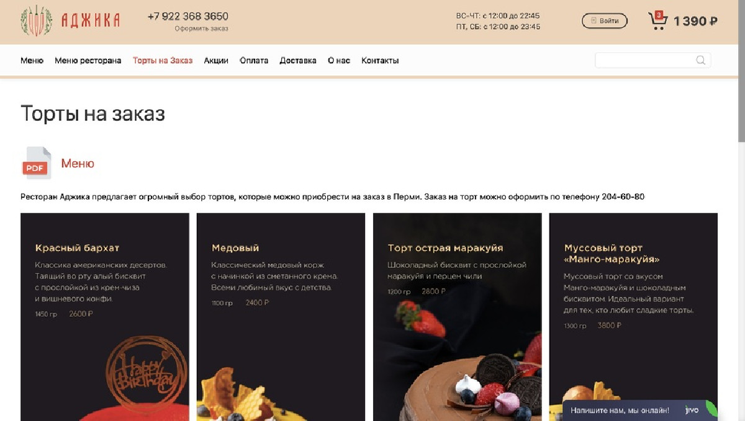Open the Красный бархат cake card
The height and width of the screenshot is (421, 745).
[x=105, y=317]
